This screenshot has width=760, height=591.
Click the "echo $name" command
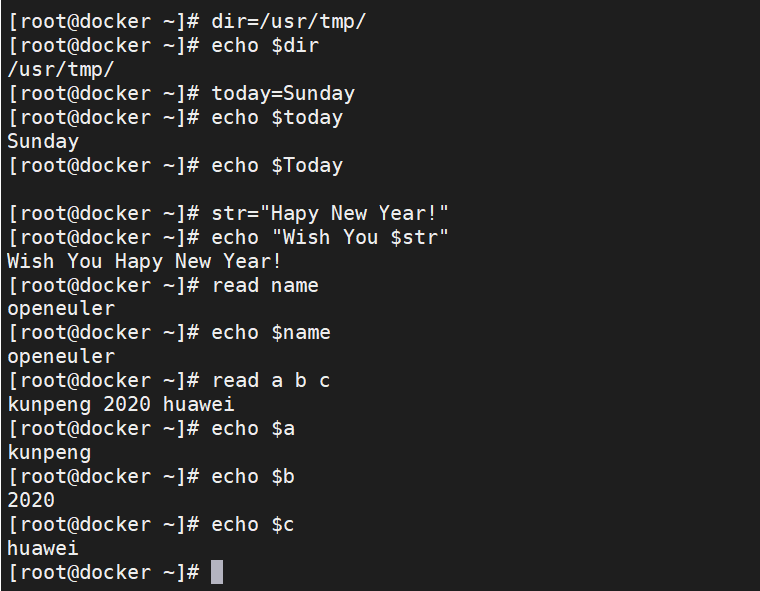(x=271, y=332)
